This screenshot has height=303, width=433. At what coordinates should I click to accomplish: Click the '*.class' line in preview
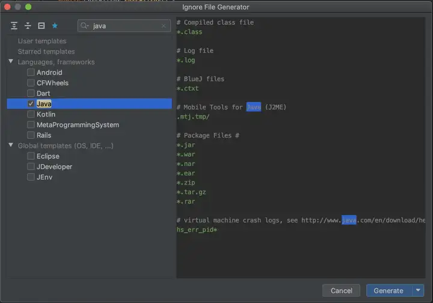[x=189, y=32]
